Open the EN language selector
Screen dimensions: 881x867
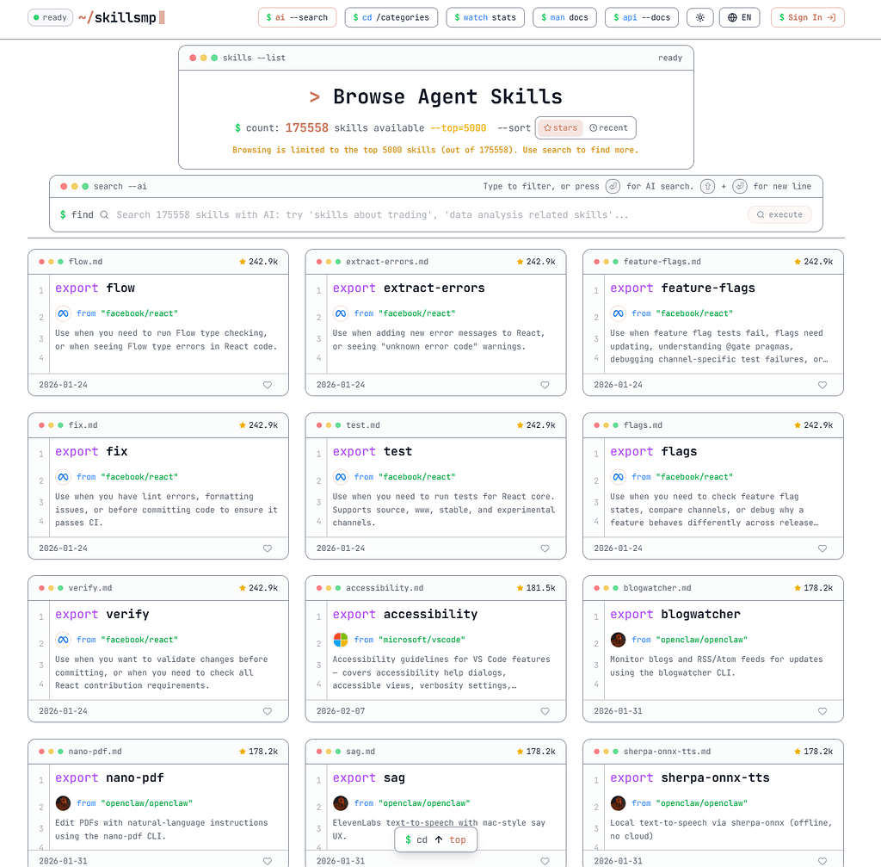click(739, 17)
